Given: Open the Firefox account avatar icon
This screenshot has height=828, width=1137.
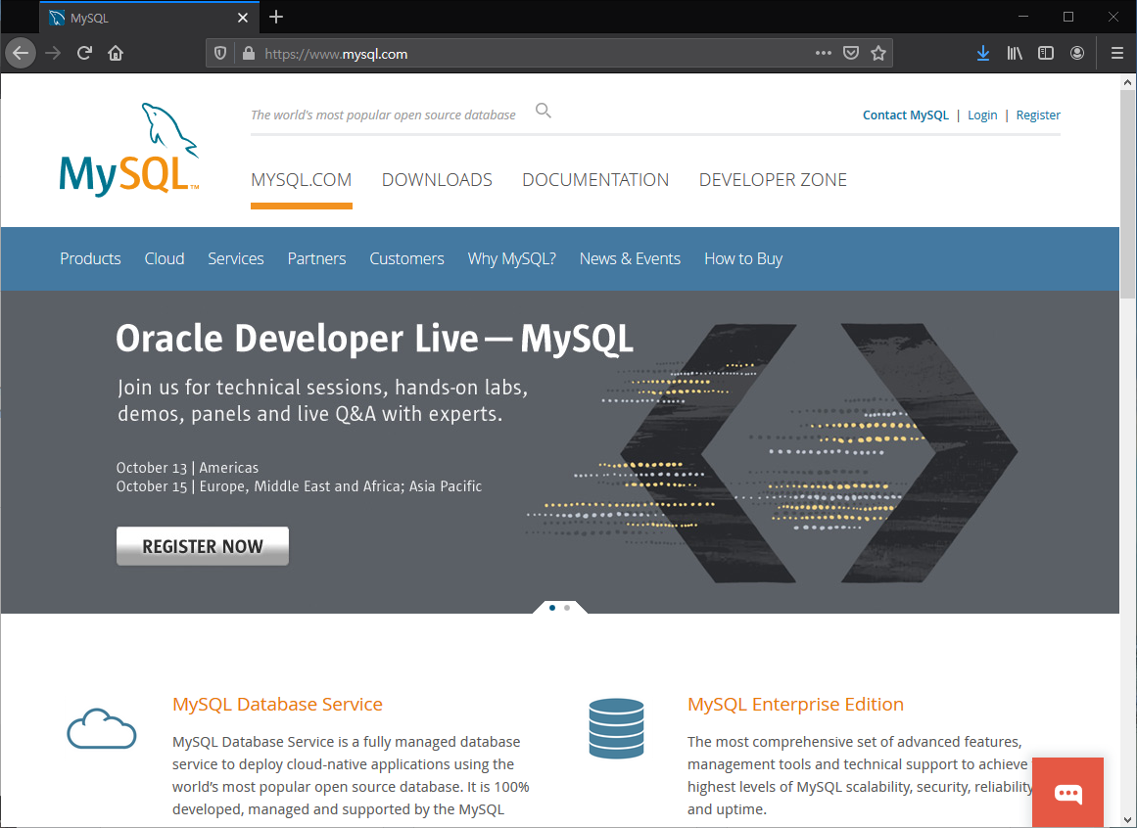Looking at the screenshot, I should [x=1077, y=53].
